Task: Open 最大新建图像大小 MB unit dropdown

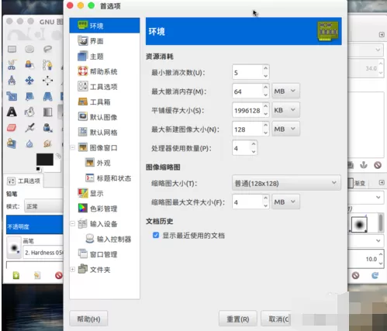Action: tap(285, 129)
